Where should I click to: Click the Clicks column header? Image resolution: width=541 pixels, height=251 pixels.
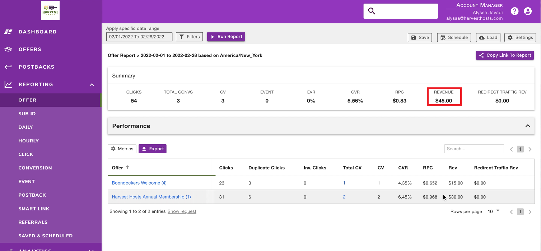click(x=226, y=168)
